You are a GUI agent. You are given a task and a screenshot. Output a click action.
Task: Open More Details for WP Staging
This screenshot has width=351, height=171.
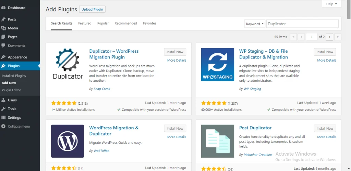(326, 60)
